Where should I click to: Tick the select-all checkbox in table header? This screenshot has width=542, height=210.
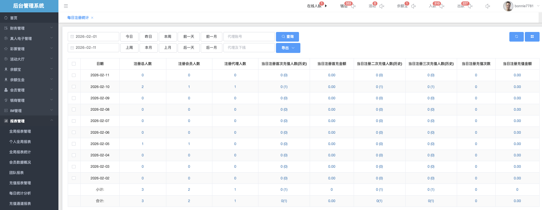coord(74,64)
